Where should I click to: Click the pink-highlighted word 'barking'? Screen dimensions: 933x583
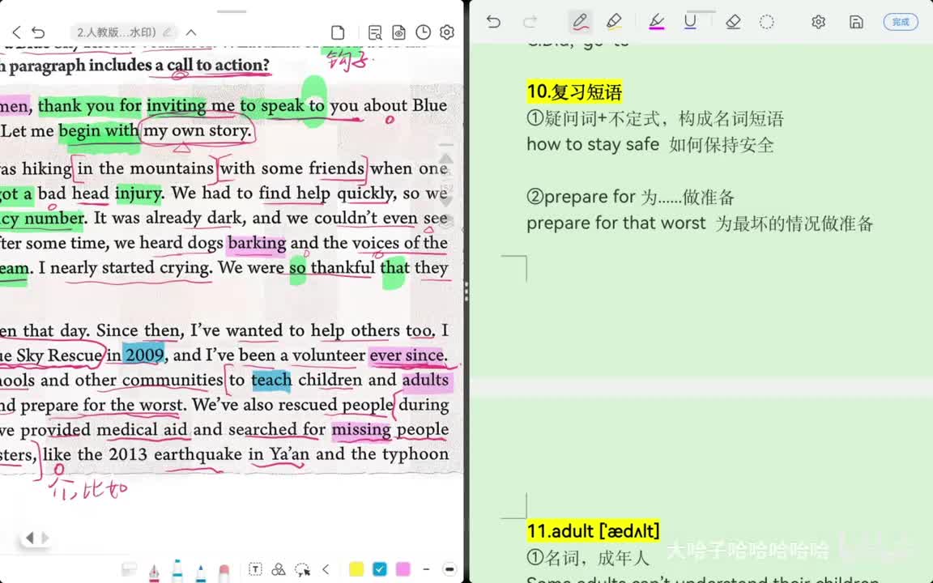(257, 243)
